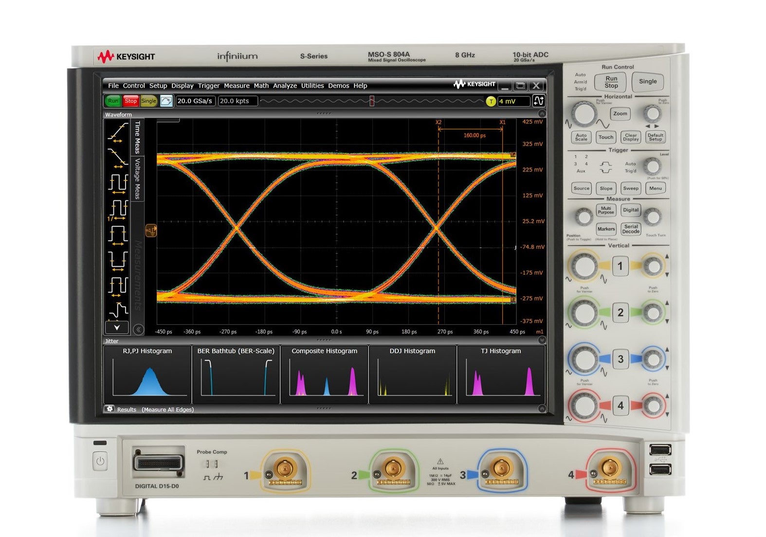The width and height of the screenshot is (766, 537).
Task: Open the Results settings gear icon
Action: pos(110,409)
